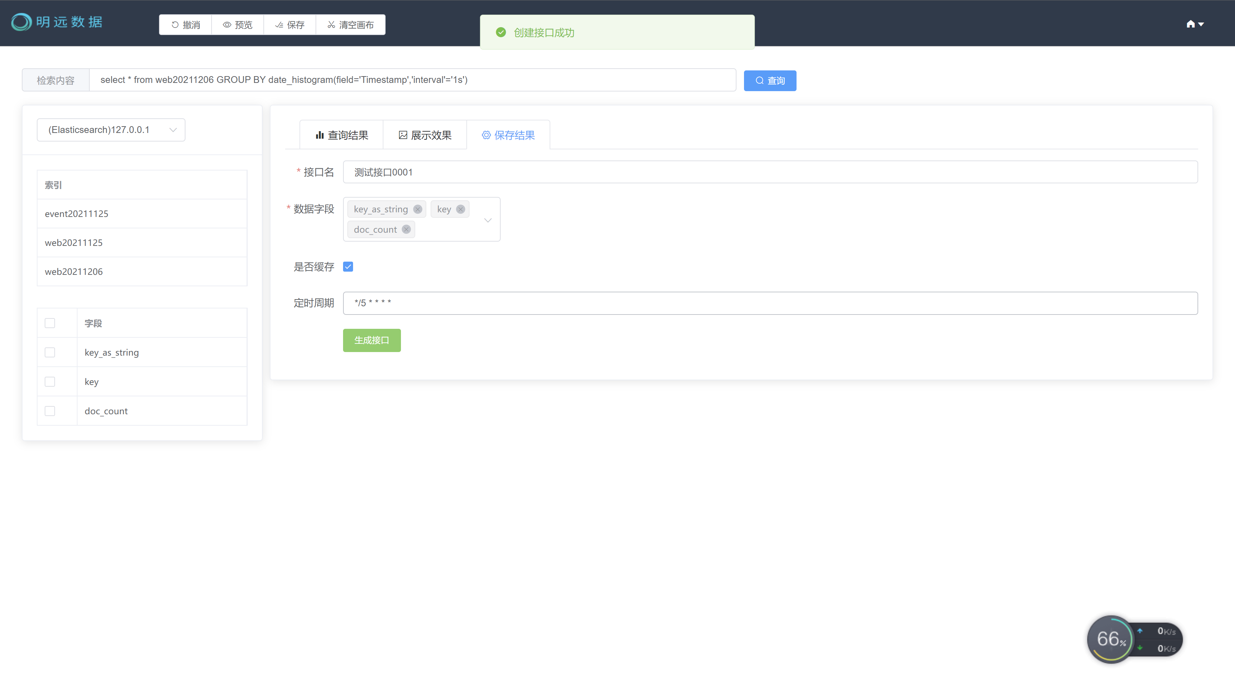Click the 检索内容 SQL query input
1235x683 pixels.
(412, 80)
